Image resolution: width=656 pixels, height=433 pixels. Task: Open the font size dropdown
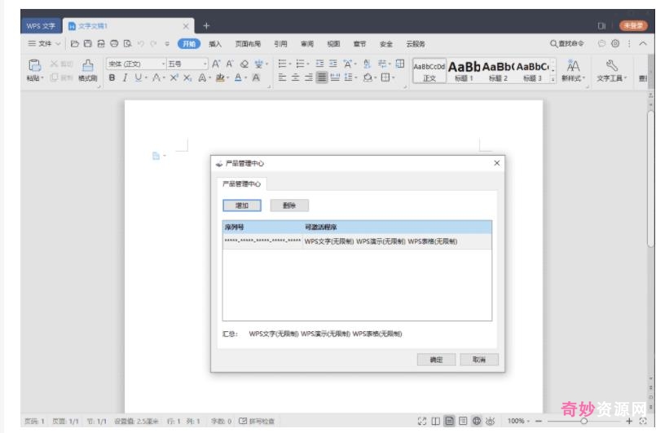(205, 64)
